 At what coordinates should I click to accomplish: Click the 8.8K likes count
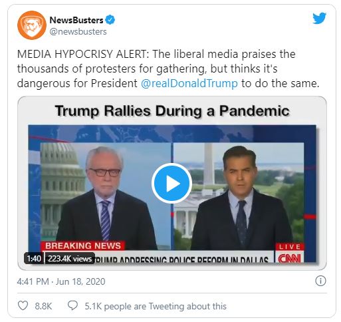[x=43, y=306]
